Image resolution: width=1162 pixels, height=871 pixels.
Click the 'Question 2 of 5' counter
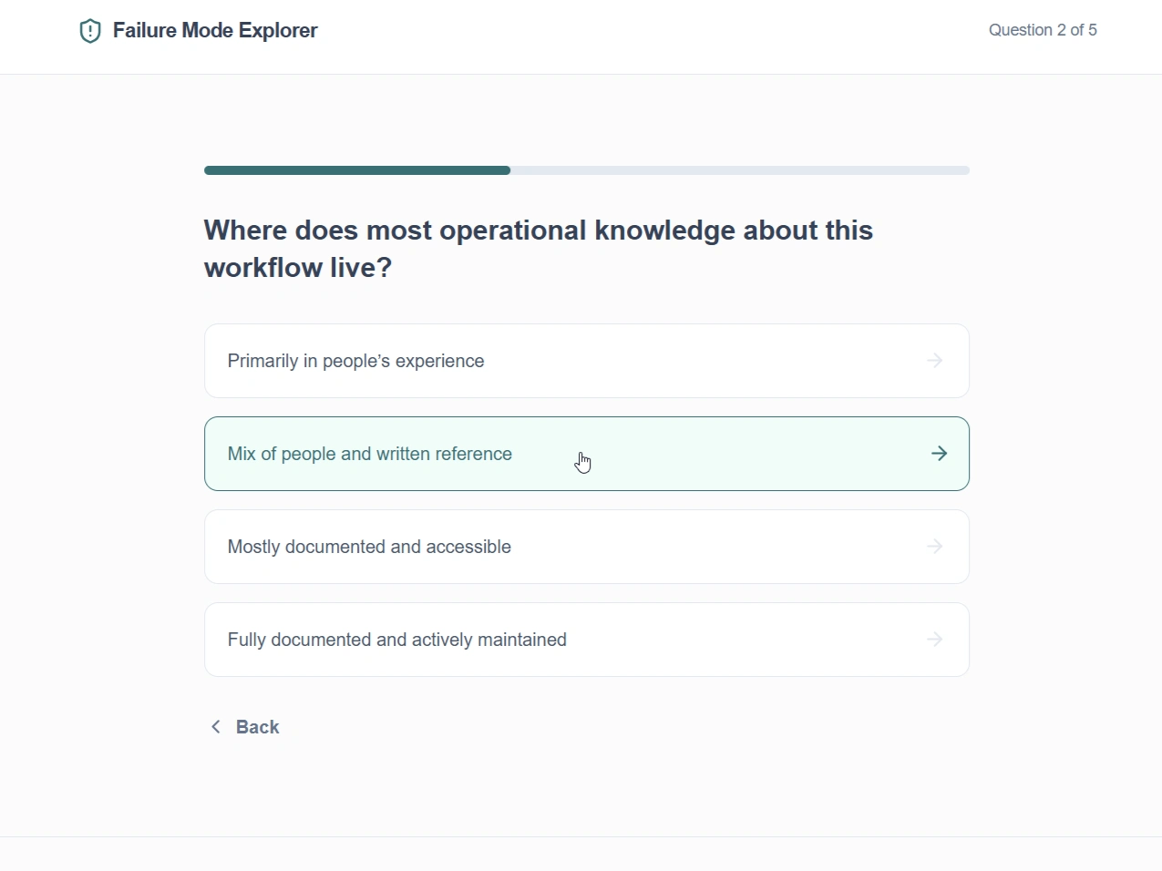(1043, 30)
